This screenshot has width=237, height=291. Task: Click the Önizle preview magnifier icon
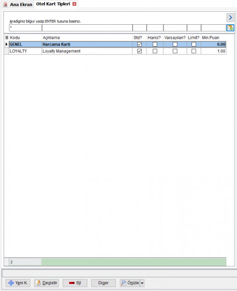(x=123, y=283)
